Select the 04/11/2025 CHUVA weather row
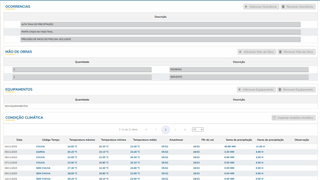Screen dimensions: 320x180 pyautogui.click(x=40, y=146)
